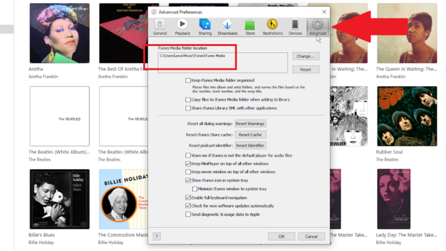Click the 'Aretha' album title text

click(36, 69)
